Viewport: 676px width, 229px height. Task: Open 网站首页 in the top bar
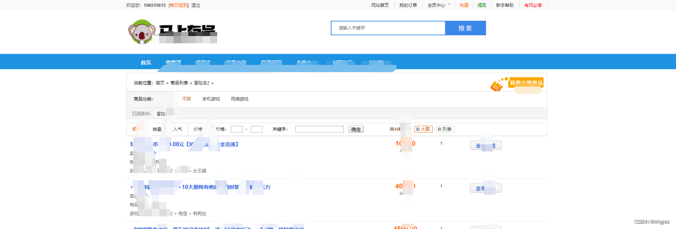380,5
